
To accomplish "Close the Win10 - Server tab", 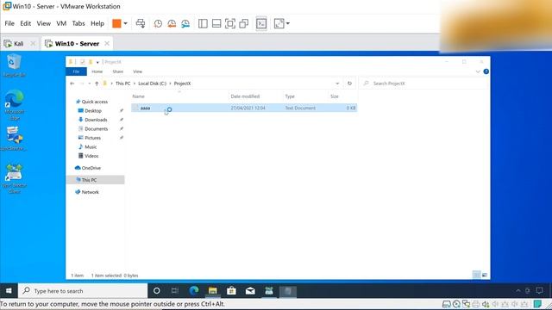I will [x=107, y=44].
